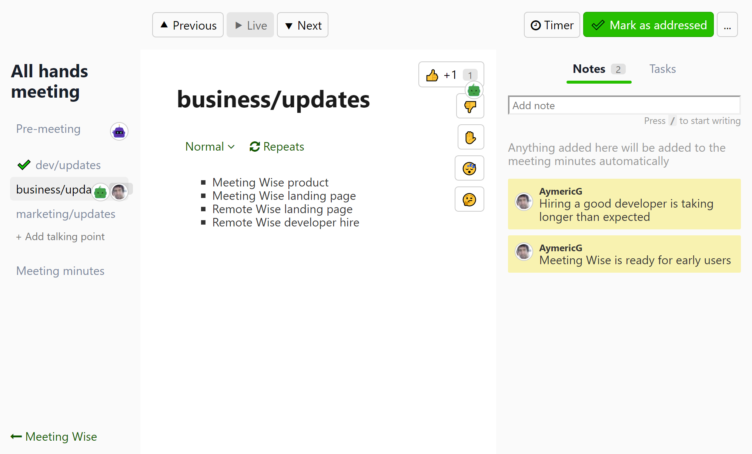Open the Pre-meeting section
The width and height of the screenshot is (752, 454).
(49, 129)
